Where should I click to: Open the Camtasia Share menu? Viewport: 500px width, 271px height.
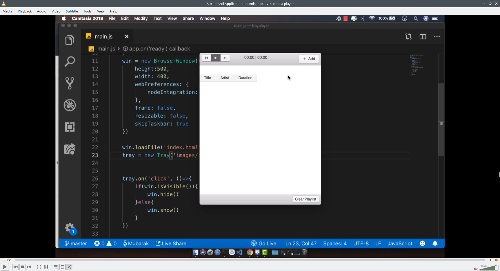(x=188, y=18)
